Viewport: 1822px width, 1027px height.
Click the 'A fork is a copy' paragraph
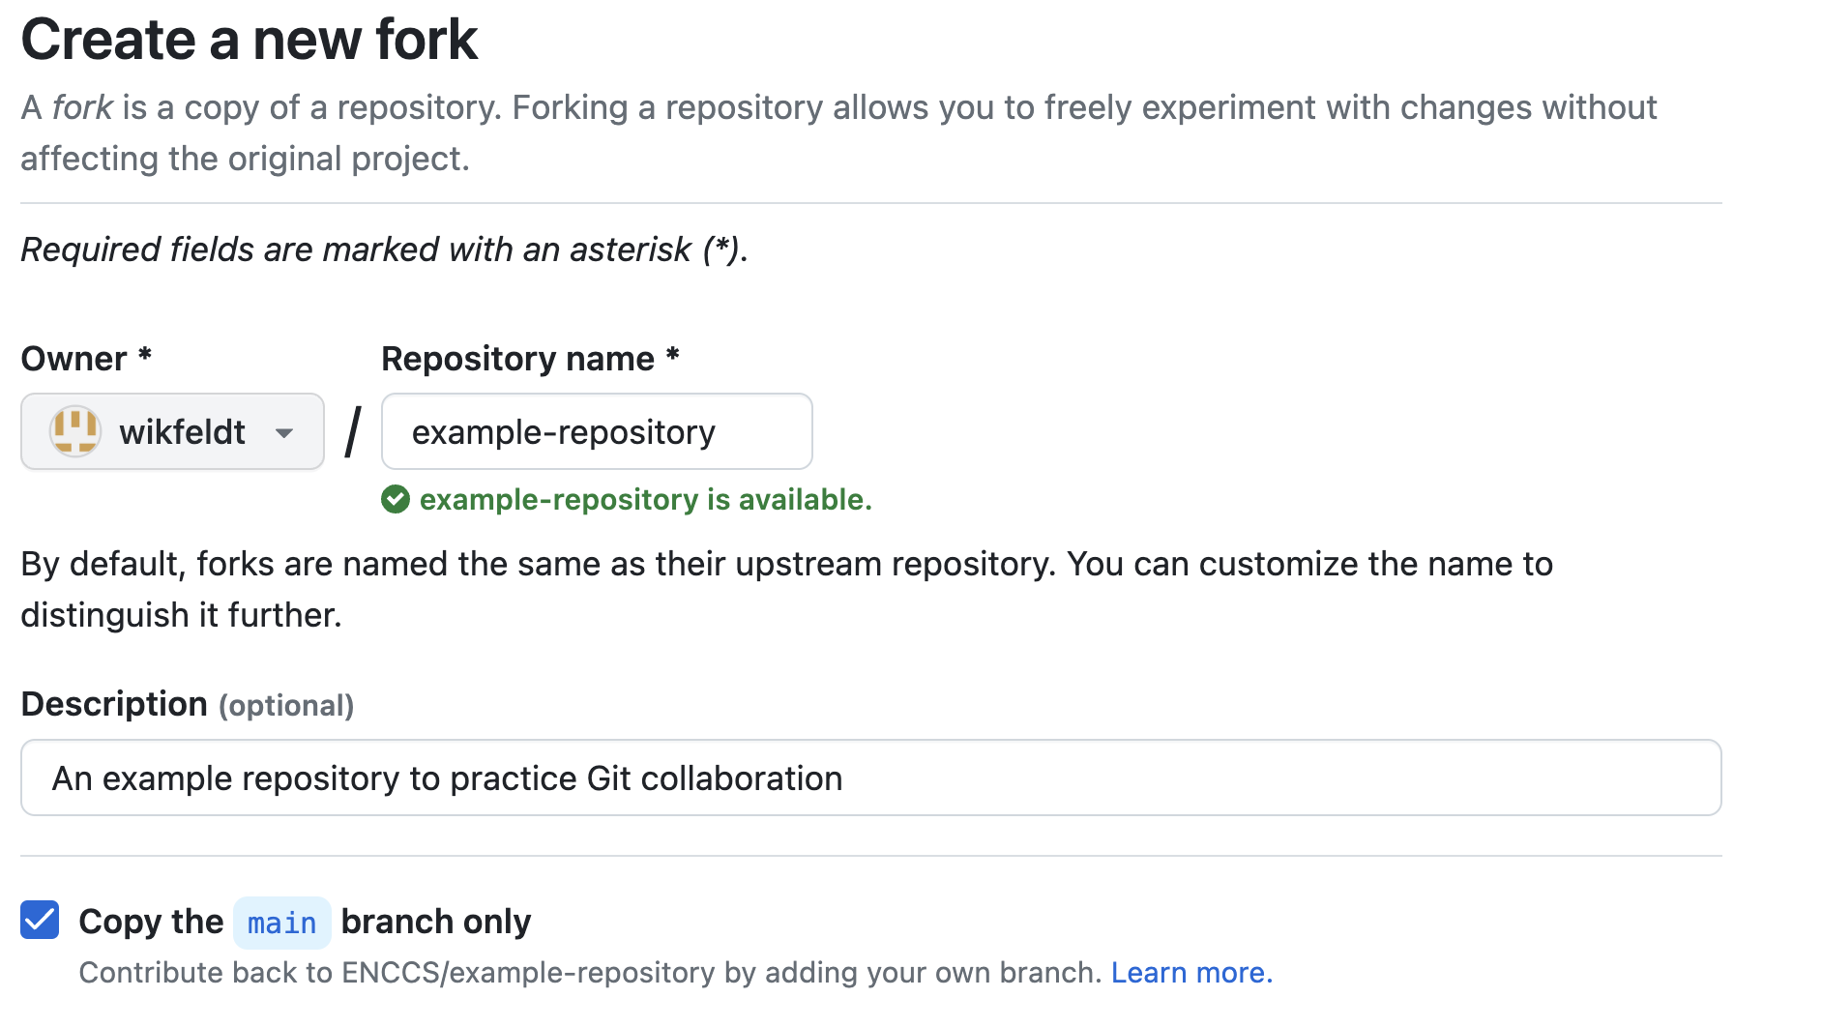click(x=839, y=132)
